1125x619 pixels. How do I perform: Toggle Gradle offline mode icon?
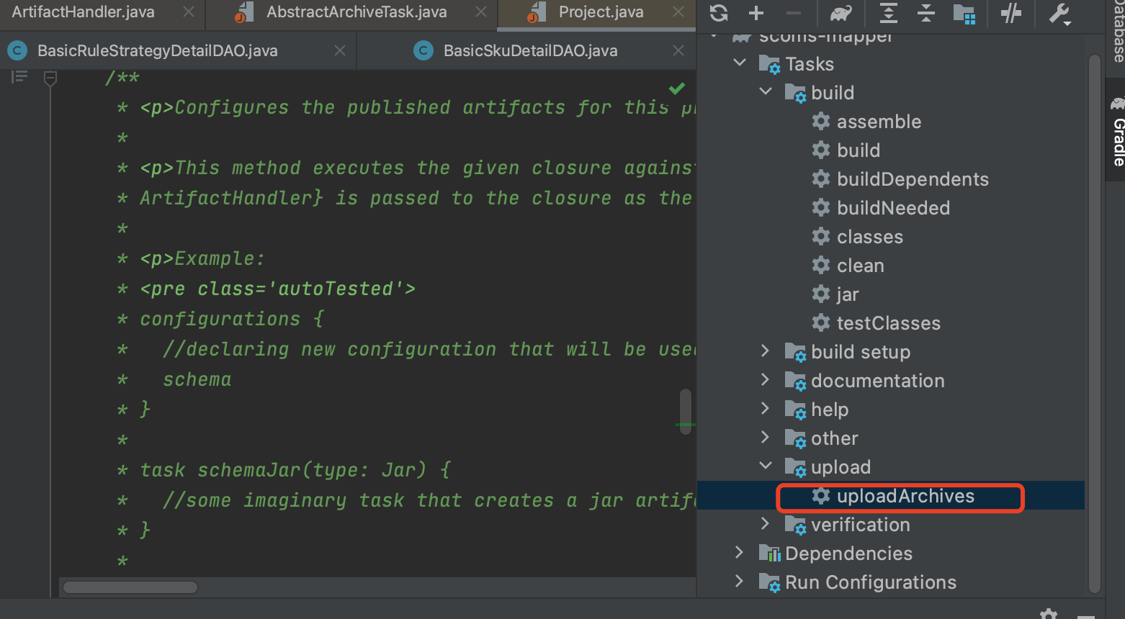(1011, 13)
